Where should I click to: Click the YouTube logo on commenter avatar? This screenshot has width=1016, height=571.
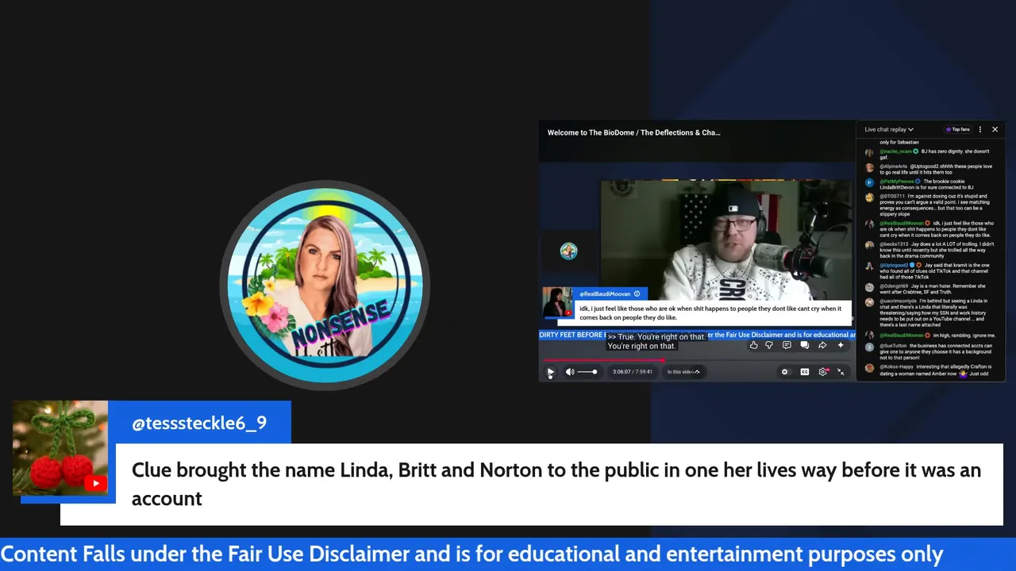95,483
